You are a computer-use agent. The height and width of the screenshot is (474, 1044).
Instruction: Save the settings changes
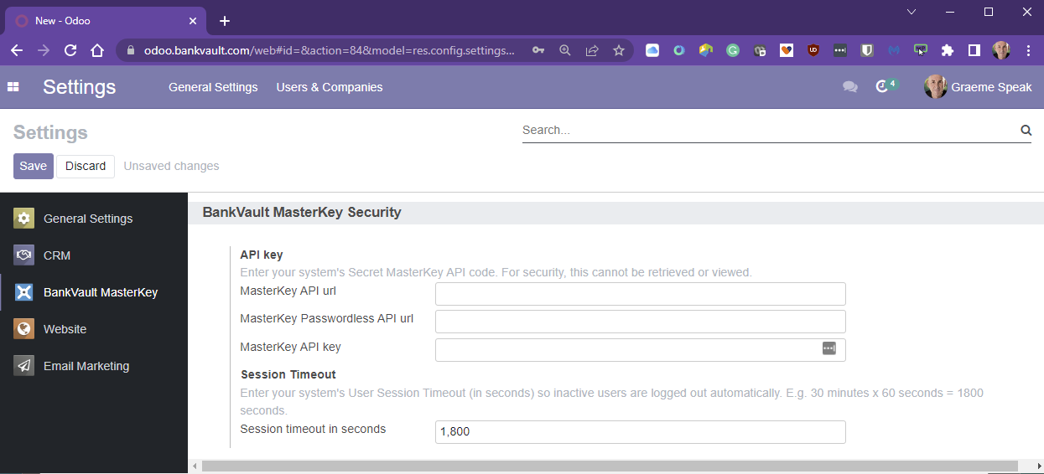pyautogui.click(x=33, y=166)
